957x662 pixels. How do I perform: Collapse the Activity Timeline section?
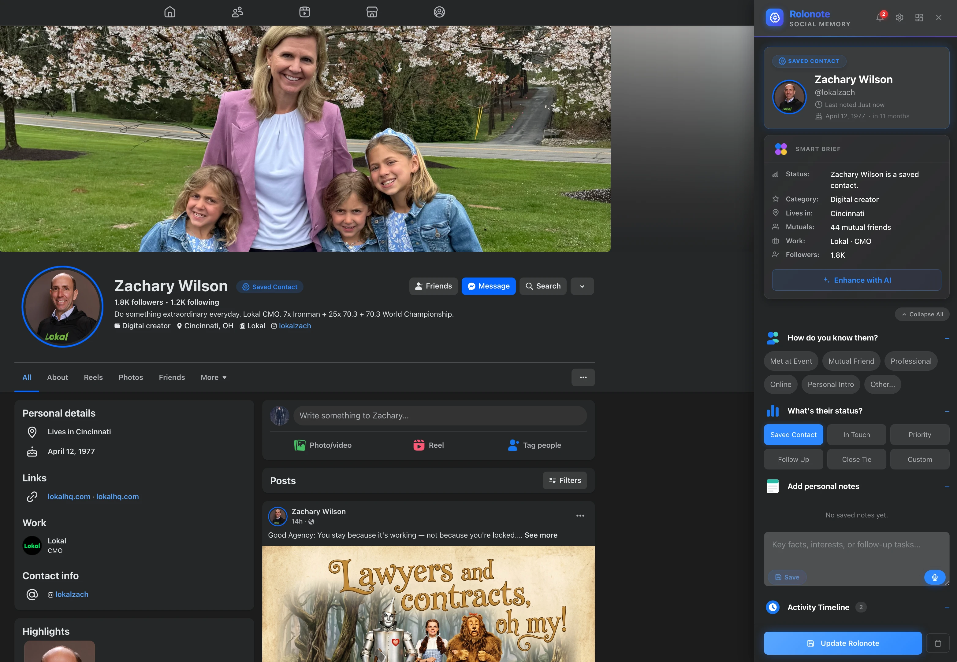coord(947,608)
